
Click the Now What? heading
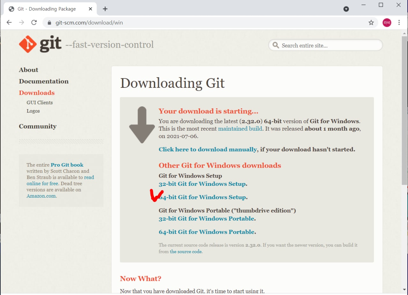141,278
